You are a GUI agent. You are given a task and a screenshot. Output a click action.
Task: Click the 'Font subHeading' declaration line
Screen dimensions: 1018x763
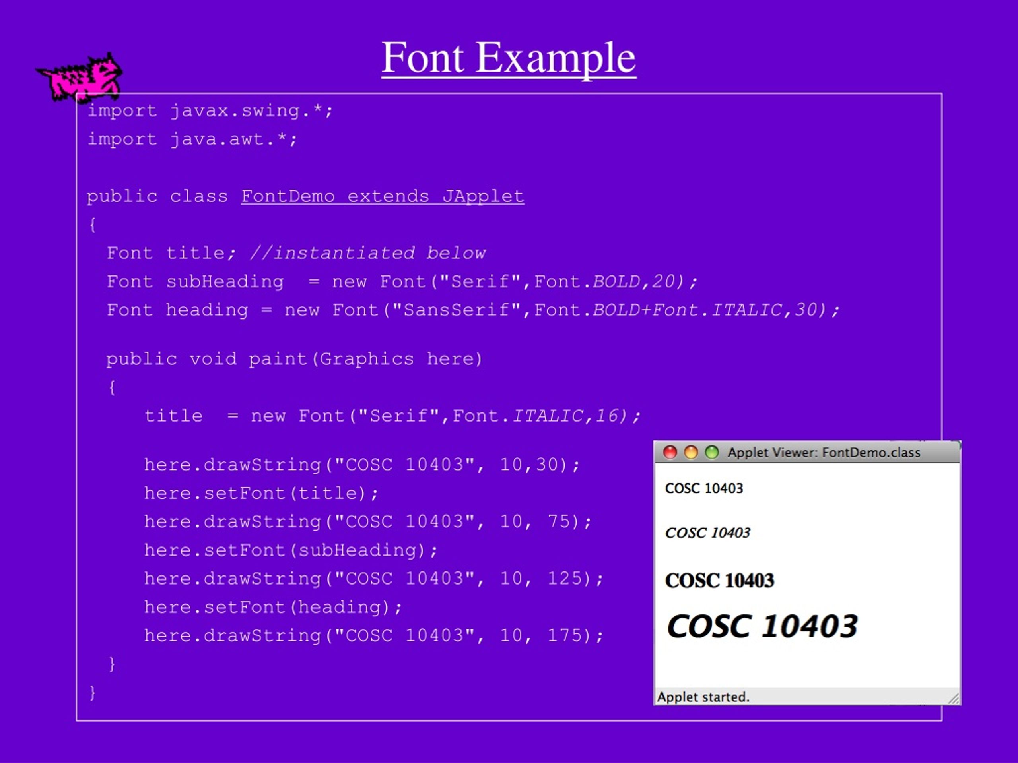402,281
